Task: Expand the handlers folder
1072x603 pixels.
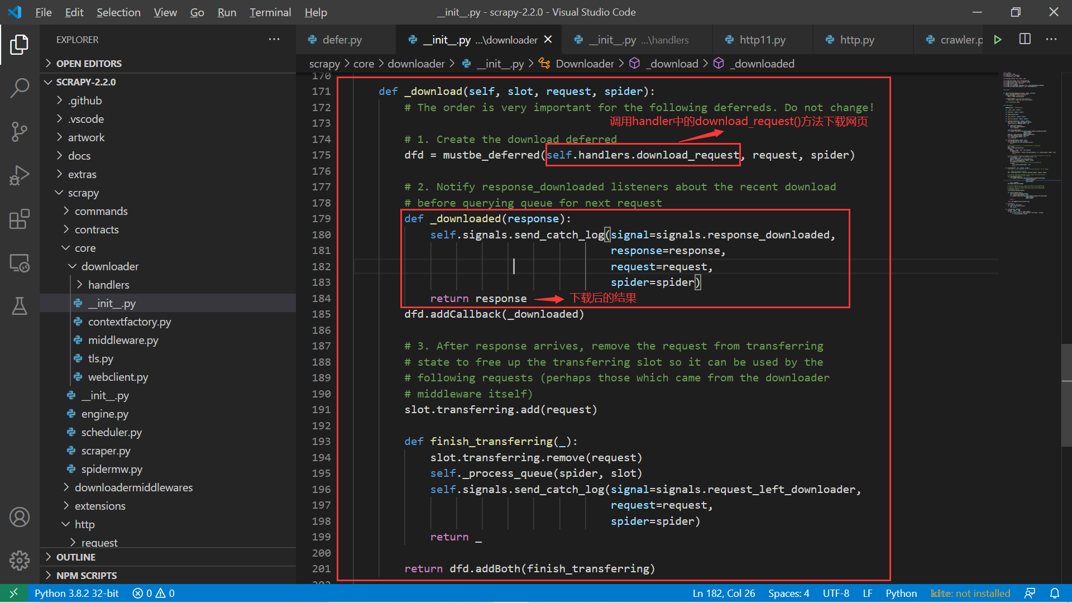Action: [x=167, y=285]
